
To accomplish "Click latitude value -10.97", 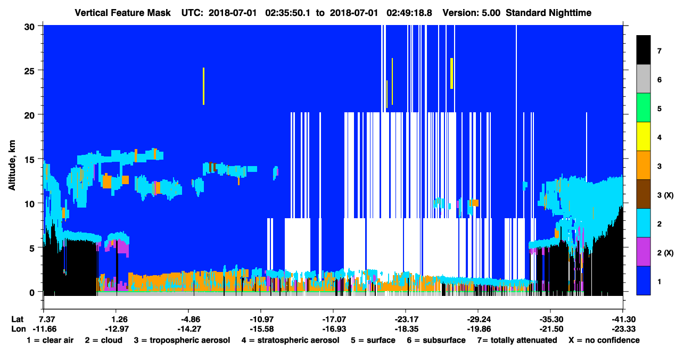I will [260, 319].
